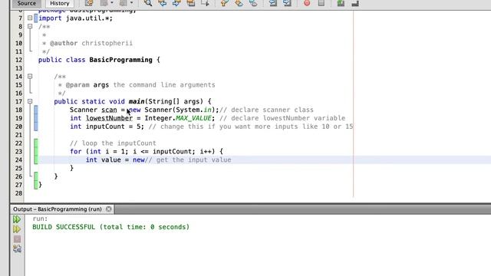
Task: Open Back navigation dropdown arrow
Action: [x=112, y=3]
